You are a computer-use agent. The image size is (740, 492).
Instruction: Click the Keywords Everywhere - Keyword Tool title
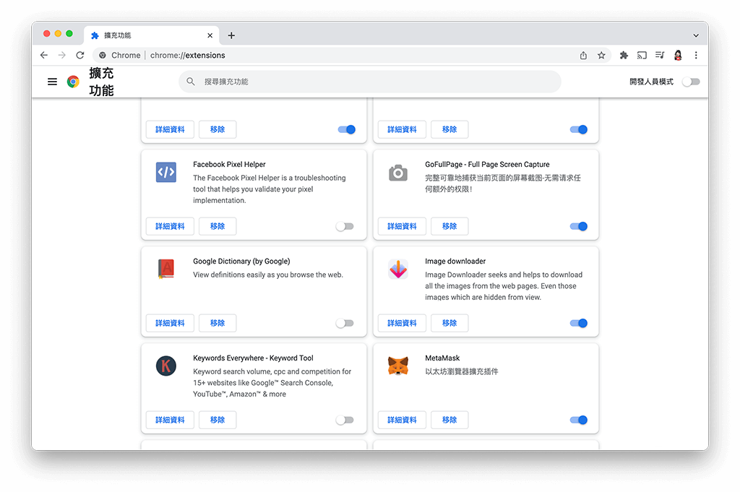pyautogui.click(x=253, y=358)
